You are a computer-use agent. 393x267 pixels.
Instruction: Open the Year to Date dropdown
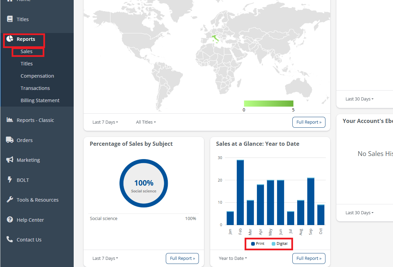[233, 258]
